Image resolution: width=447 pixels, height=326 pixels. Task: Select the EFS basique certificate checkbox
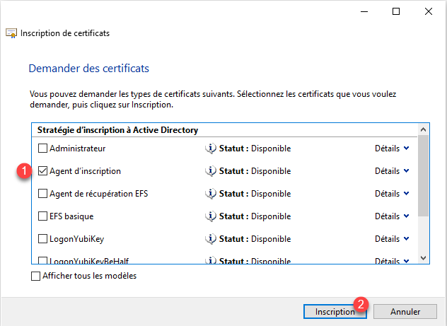tap(42, 216)
